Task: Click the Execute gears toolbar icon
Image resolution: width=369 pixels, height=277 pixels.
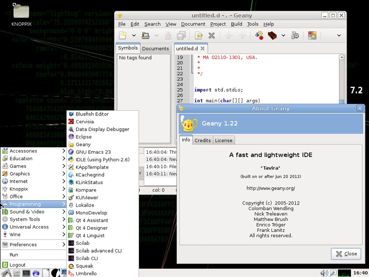Action: tap(295, 35)
